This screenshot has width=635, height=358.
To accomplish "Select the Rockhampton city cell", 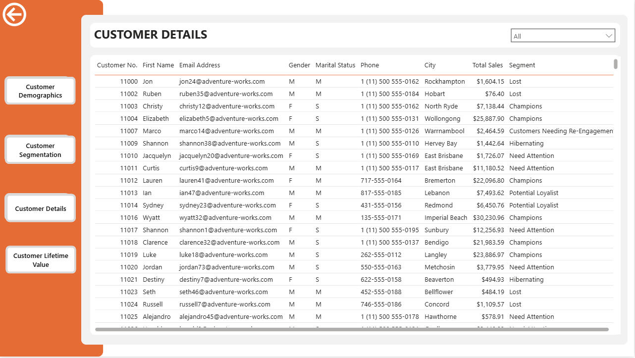I will click(x=444, y=81).
